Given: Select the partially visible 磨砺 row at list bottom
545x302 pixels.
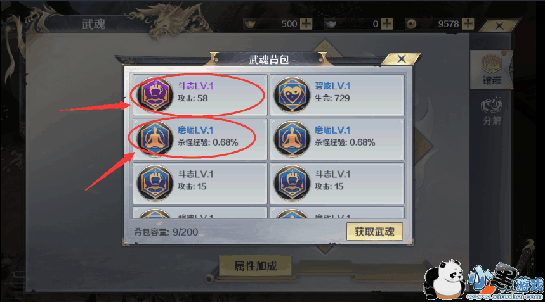Looking at the screenshot, I should (x=337, y=213).
